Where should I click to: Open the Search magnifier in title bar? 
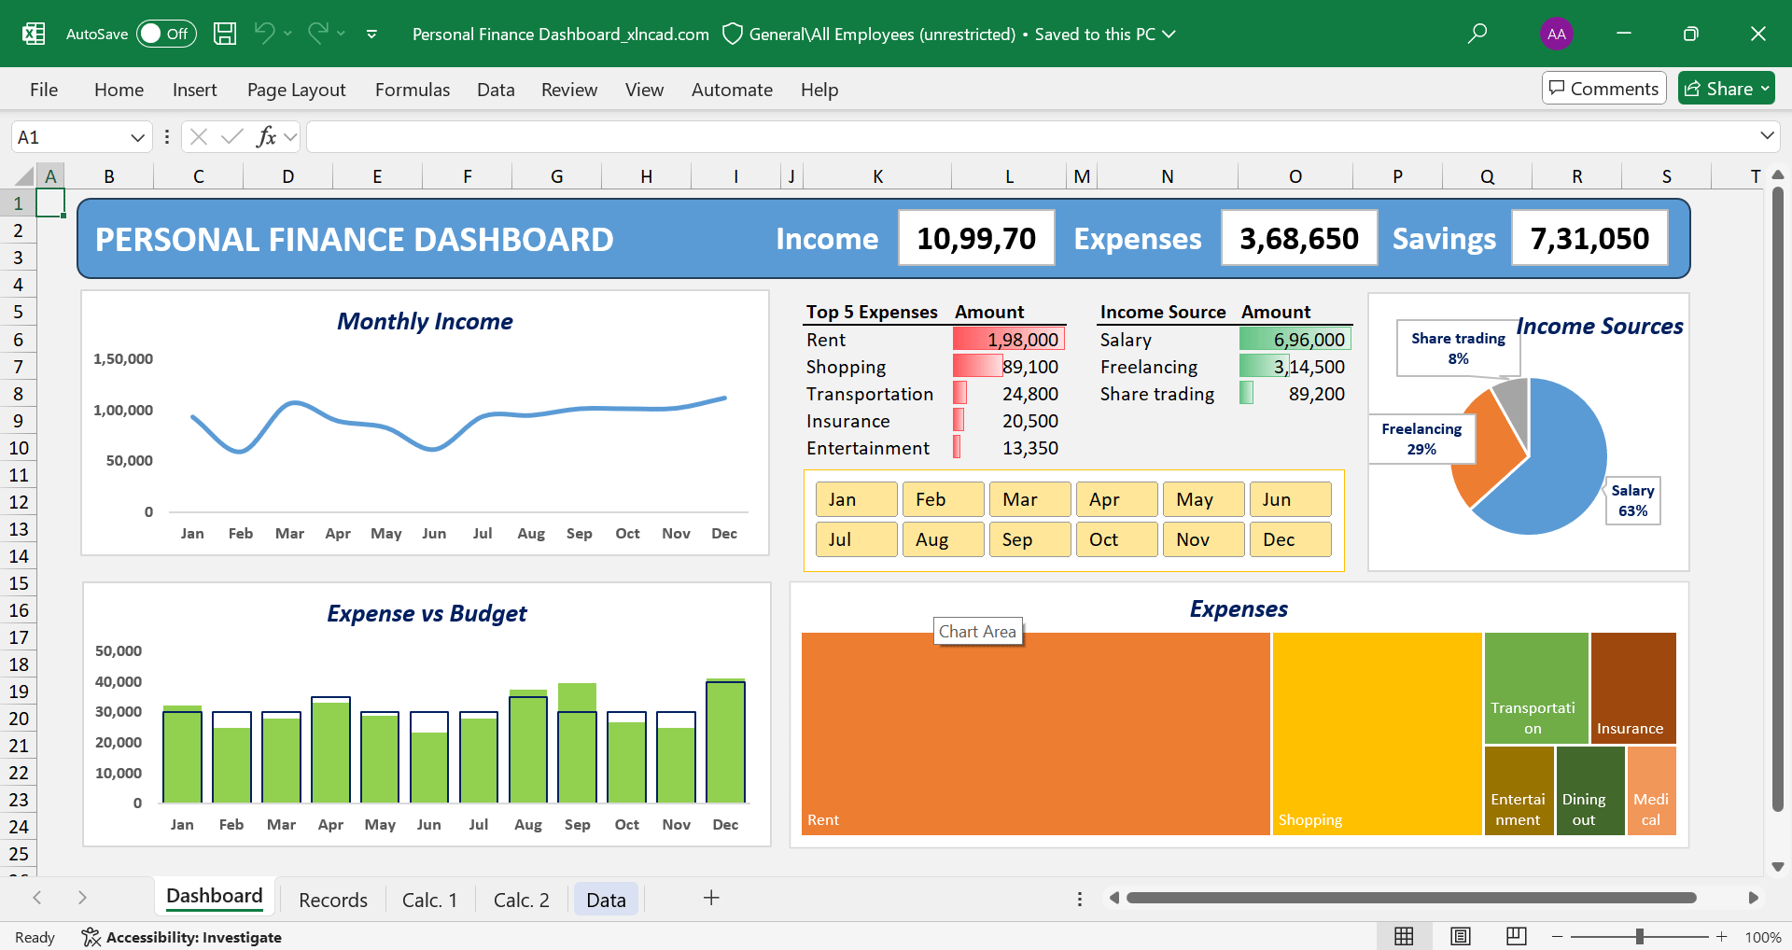point(1477,34)
